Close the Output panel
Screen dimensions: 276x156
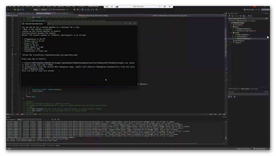226,117
